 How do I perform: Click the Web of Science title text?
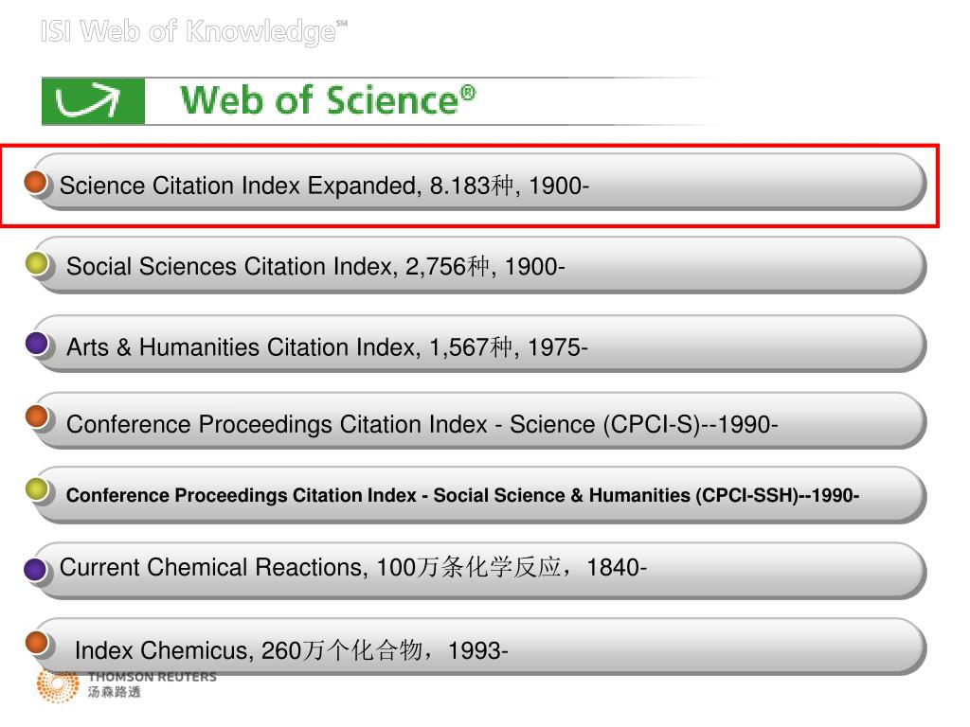tap(328, 100)
